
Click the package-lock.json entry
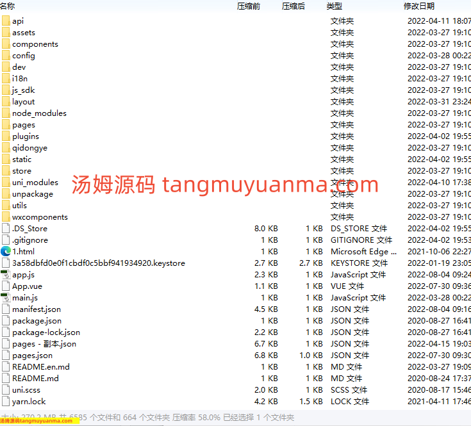45,332
